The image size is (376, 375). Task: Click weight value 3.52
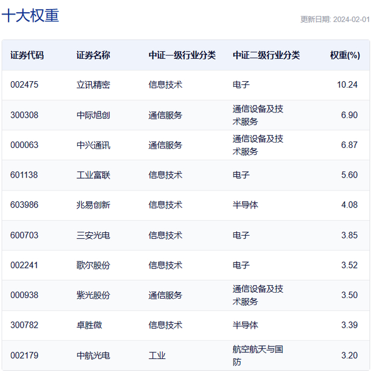(x=349, y=265)
